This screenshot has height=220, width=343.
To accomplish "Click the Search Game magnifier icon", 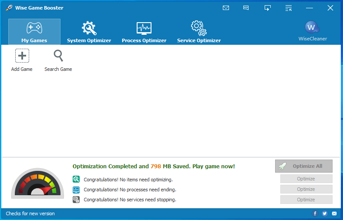I will [58, 56].
